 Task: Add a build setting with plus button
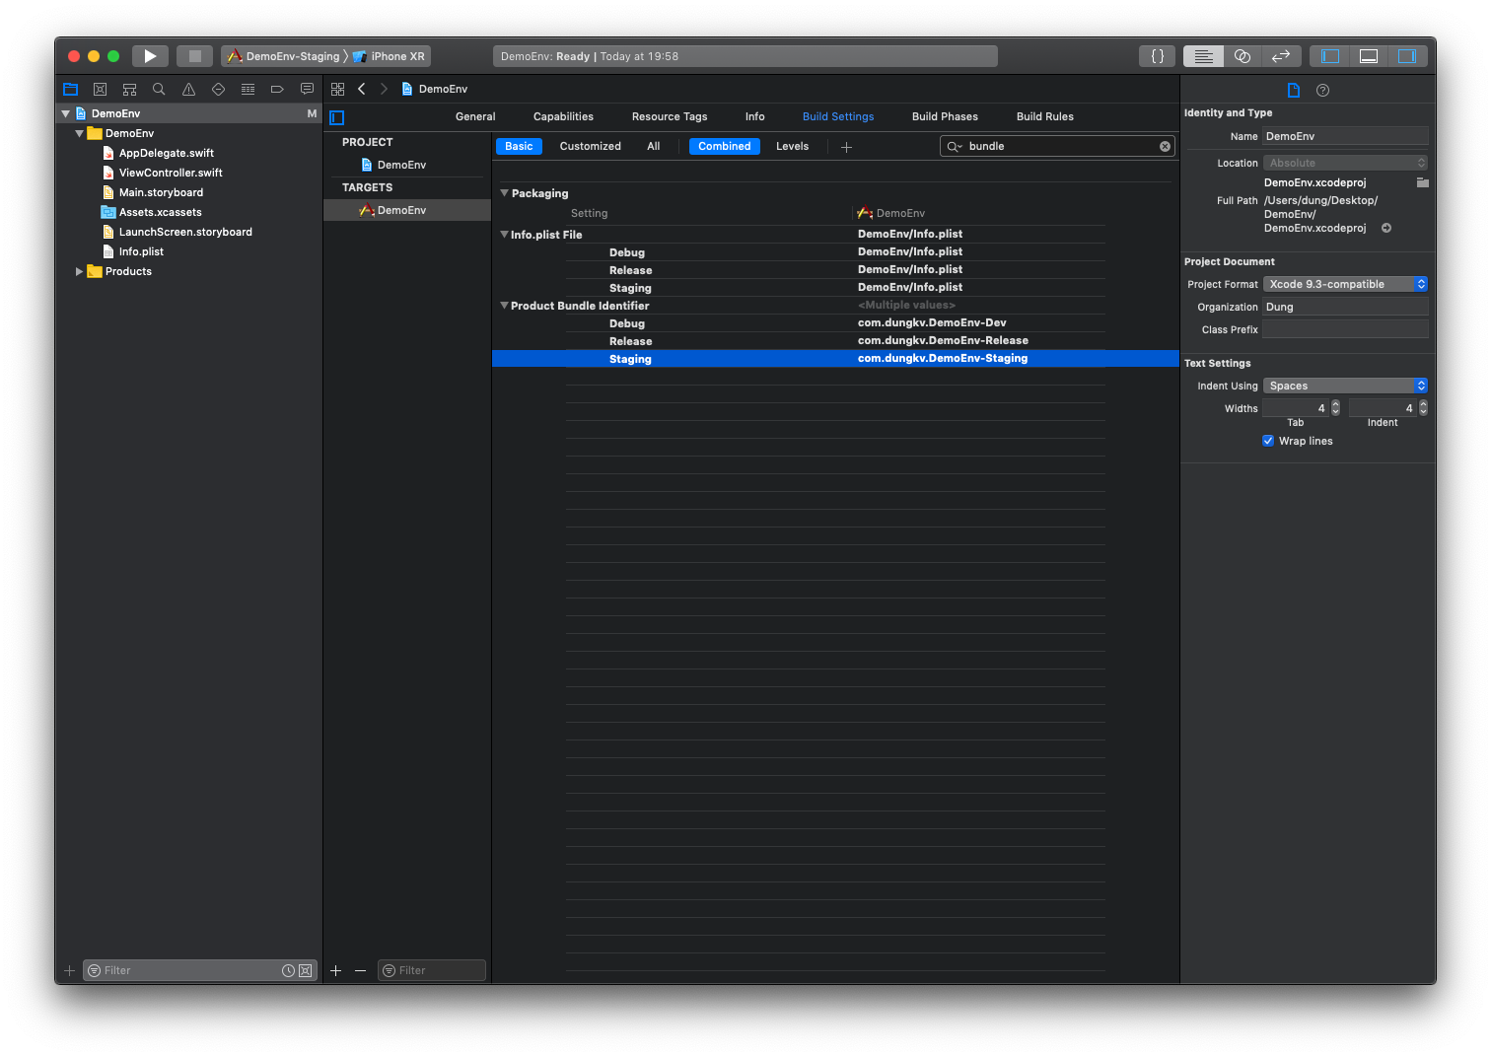(846, 147)
